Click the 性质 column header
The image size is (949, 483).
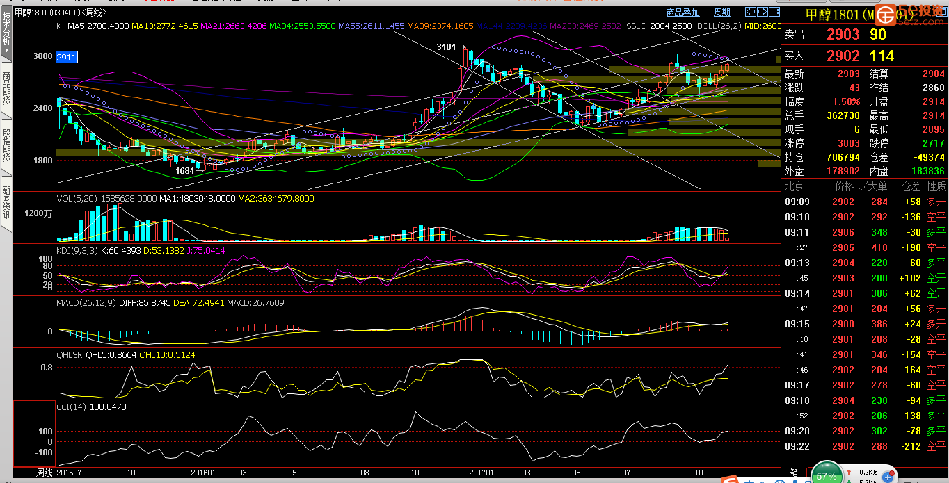pyautogui.click(x=936, y=186)
